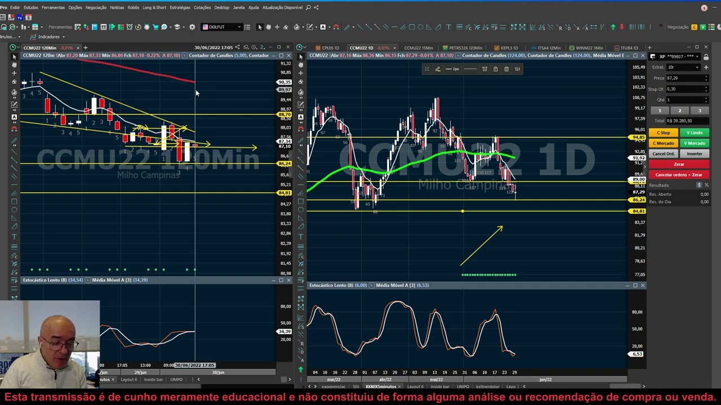Toggle the order panel lock icon
721x405 pixels.
coord(706,57)
